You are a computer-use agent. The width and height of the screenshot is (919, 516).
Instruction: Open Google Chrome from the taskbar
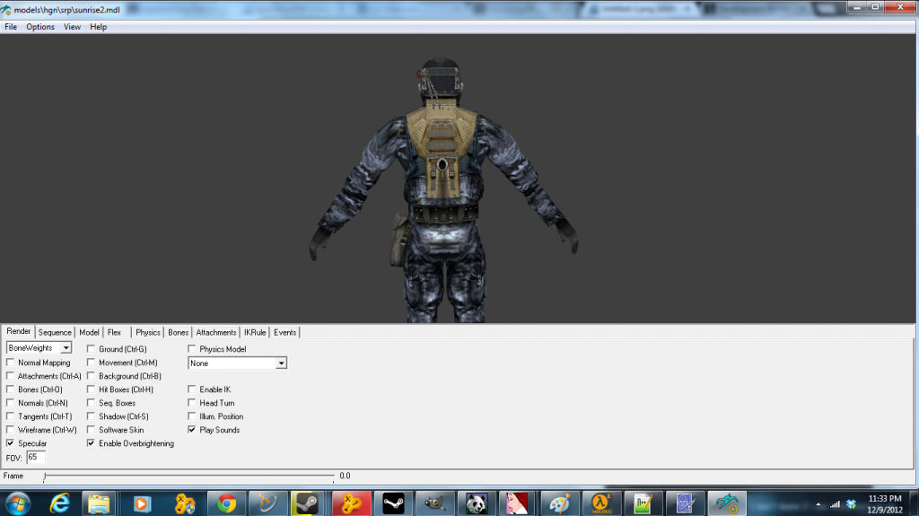click(226, 503)
